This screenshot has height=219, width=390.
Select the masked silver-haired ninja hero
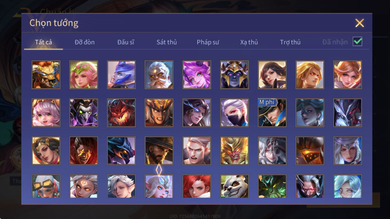234,113
